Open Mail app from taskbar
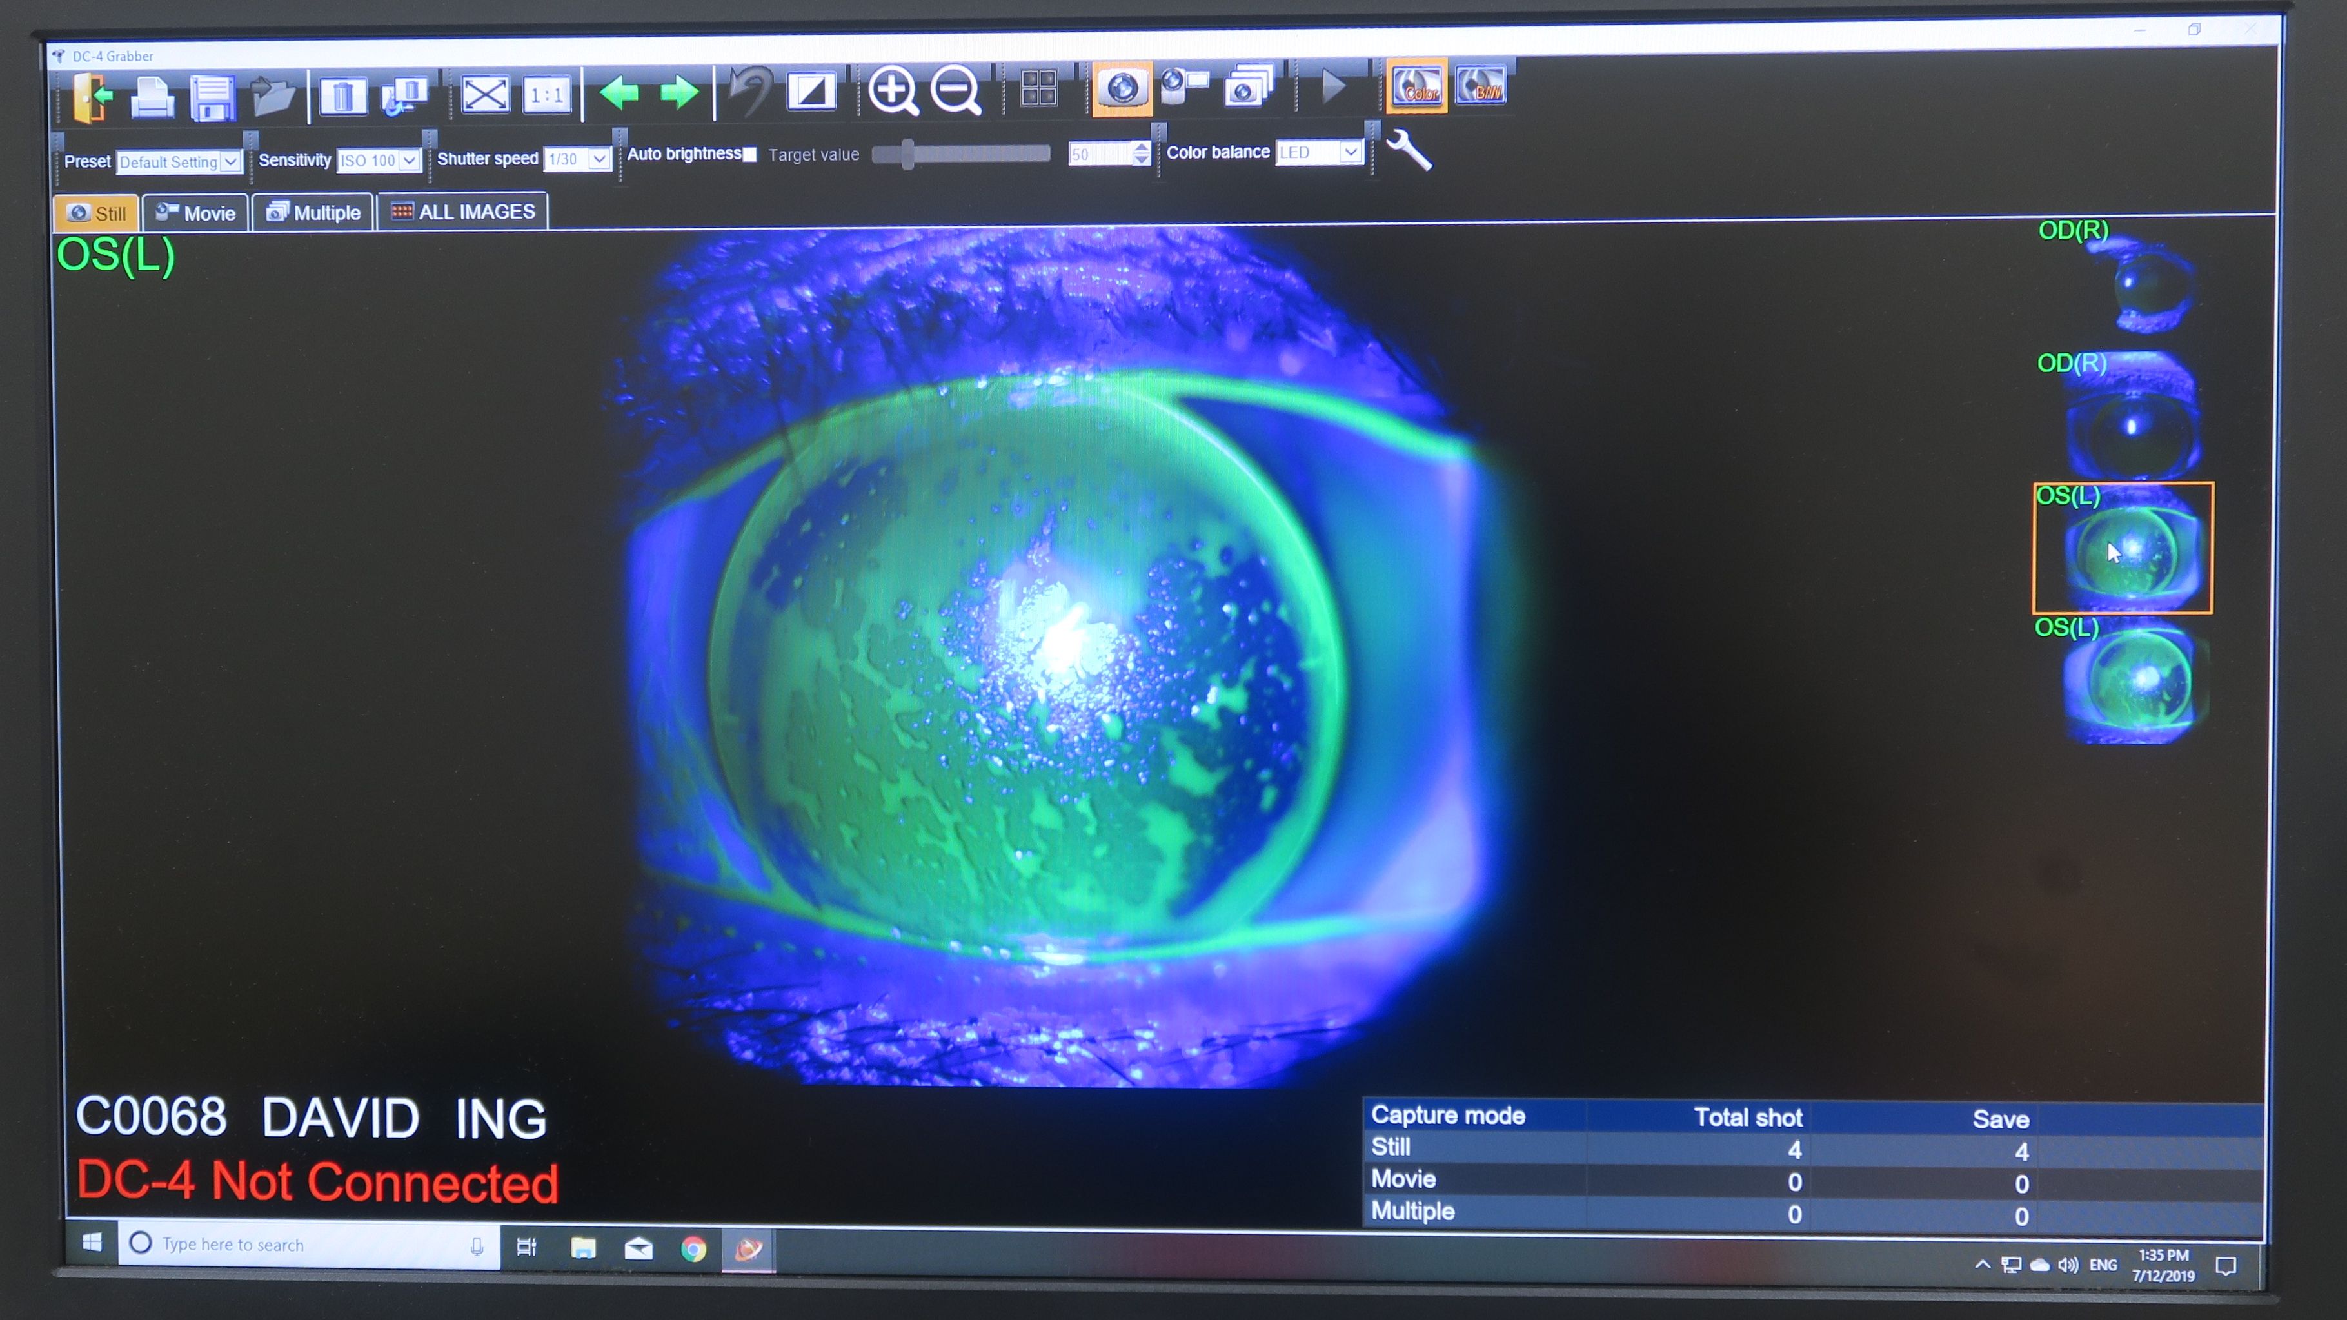Screen dimensions: 2347x1320 (639, 1249)
